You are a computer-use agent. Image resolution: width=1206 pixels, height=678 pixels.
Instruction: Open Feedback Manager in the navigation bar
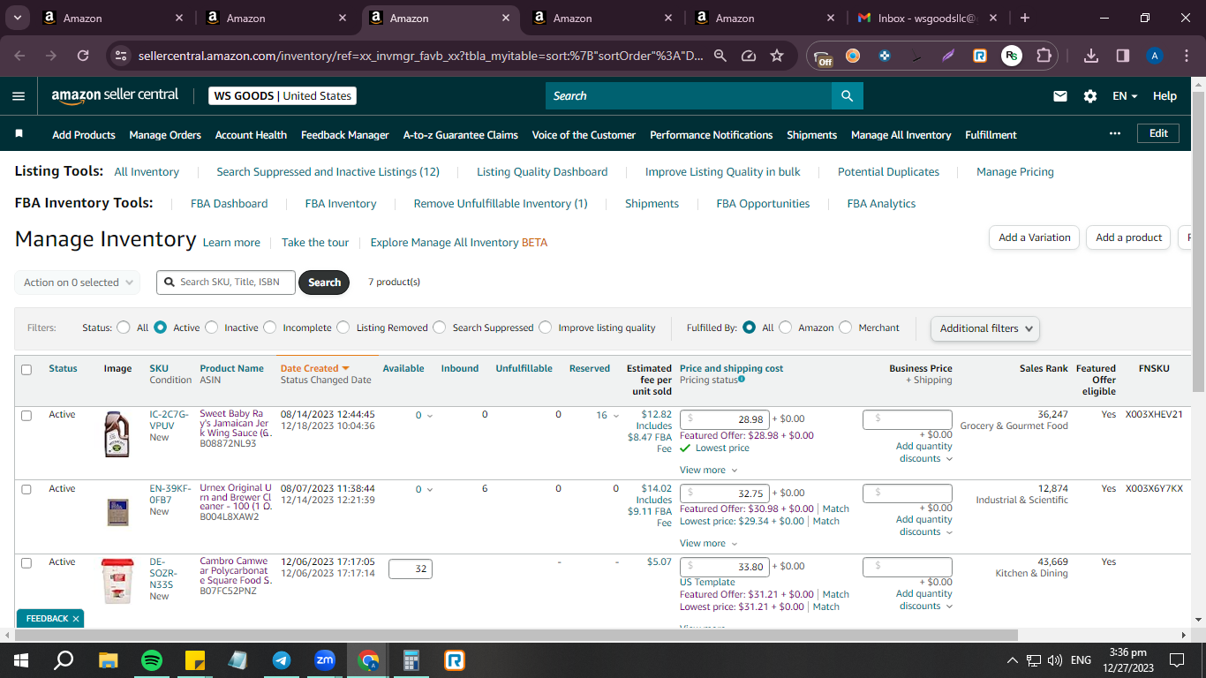point(345,135)
